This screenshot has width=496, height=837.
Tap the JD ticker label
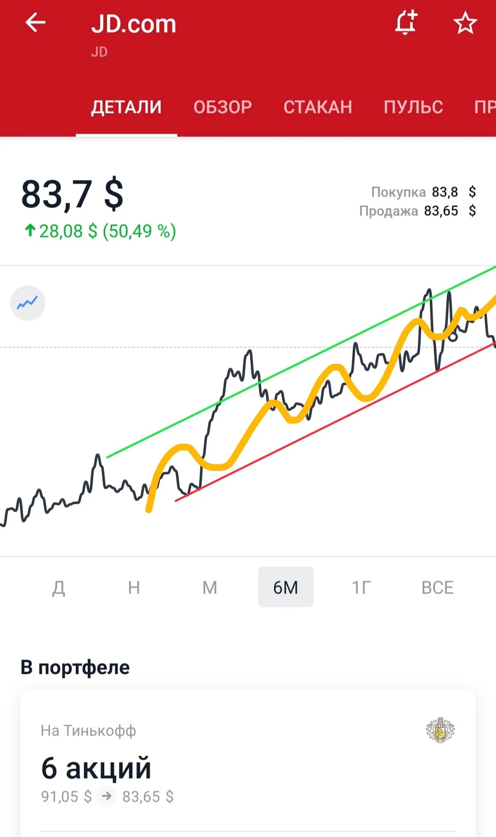pyautogui.click(x=99, y=52)
